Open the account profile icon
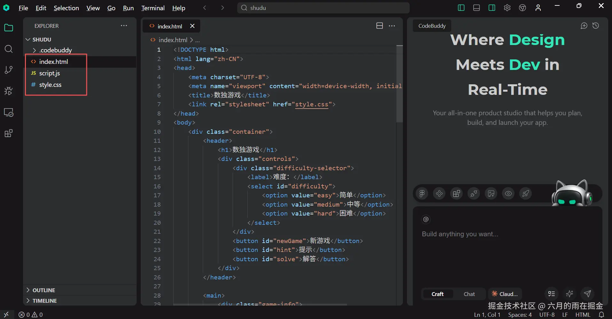612x319 pixels. click(538, 8)
